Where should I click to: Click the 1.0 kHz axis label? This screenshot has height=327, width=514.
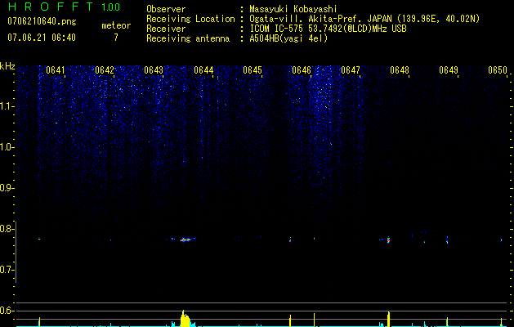[x=7, y=147]
